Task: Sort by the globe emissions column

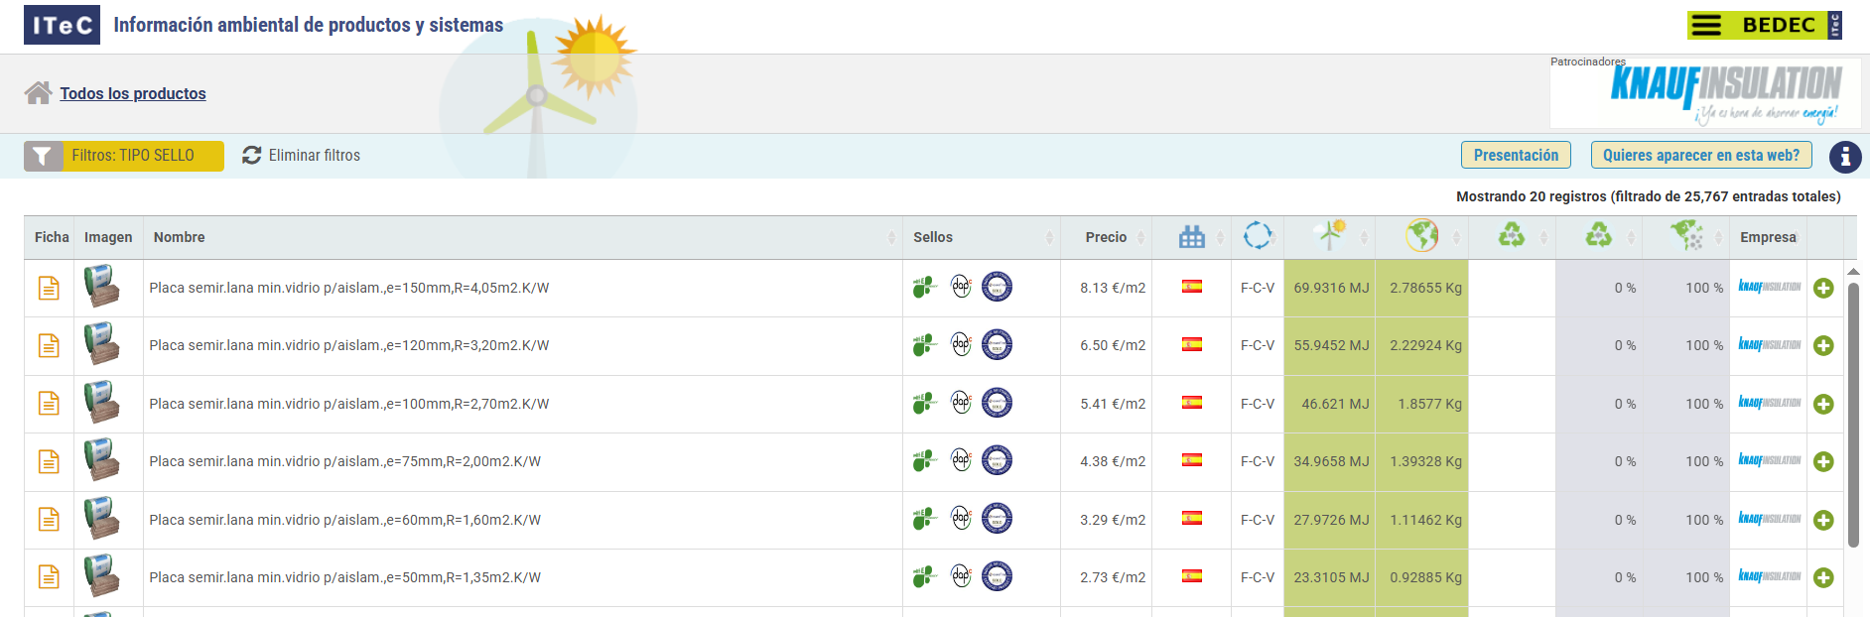Action: pos(1421,236)
